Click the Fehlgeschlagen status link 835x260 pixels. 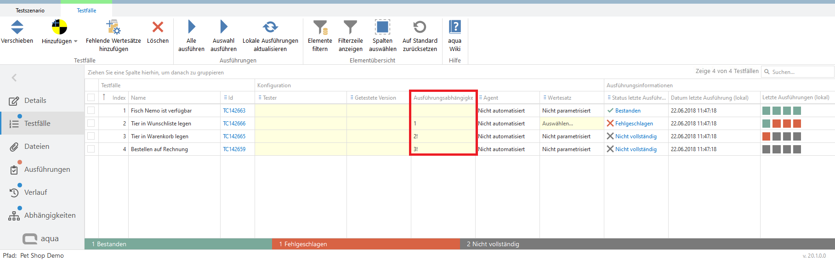pos(634,124)
